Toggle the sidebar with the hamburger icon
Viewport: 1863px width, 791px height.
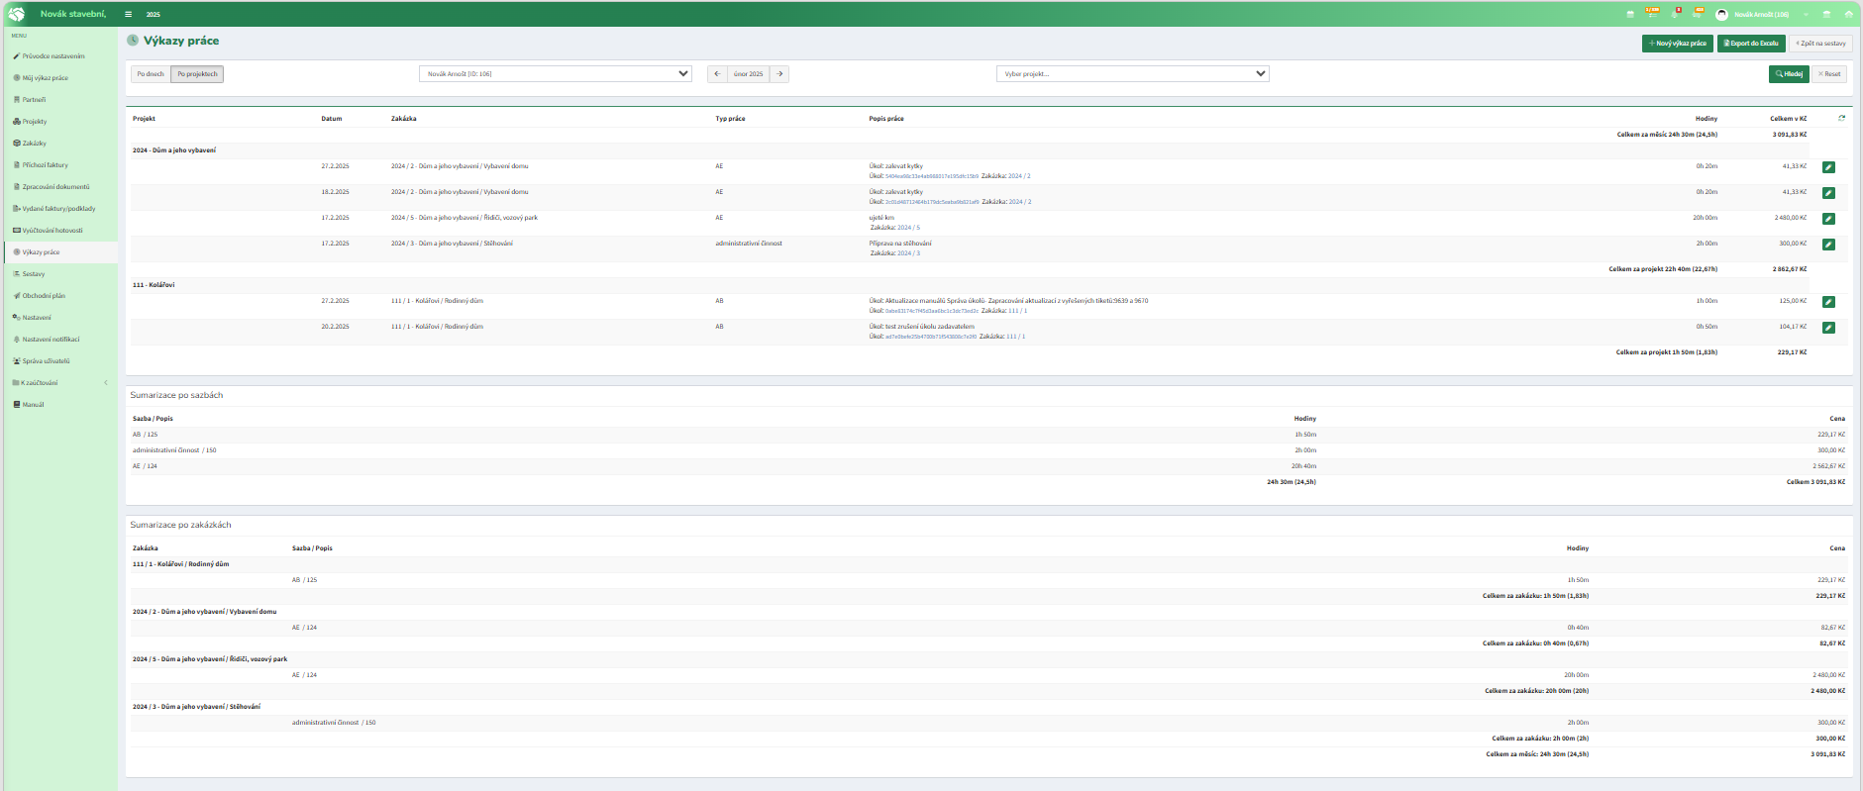click(129, 14)
